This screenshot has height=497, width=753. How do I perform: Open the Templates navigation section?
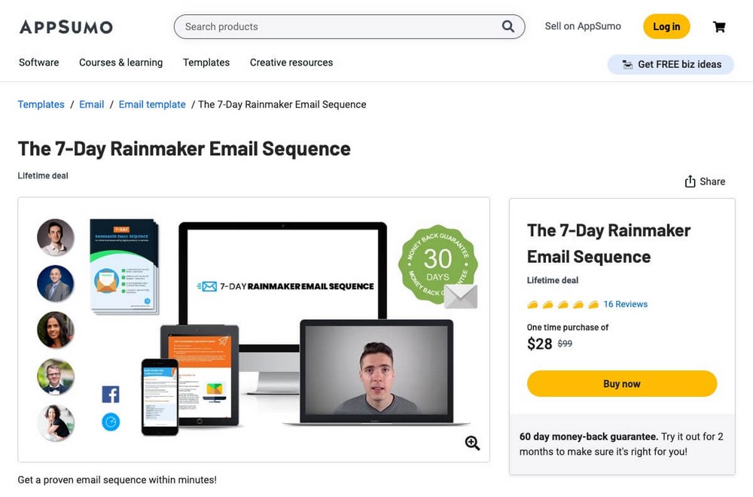click(x=206, y=63)
